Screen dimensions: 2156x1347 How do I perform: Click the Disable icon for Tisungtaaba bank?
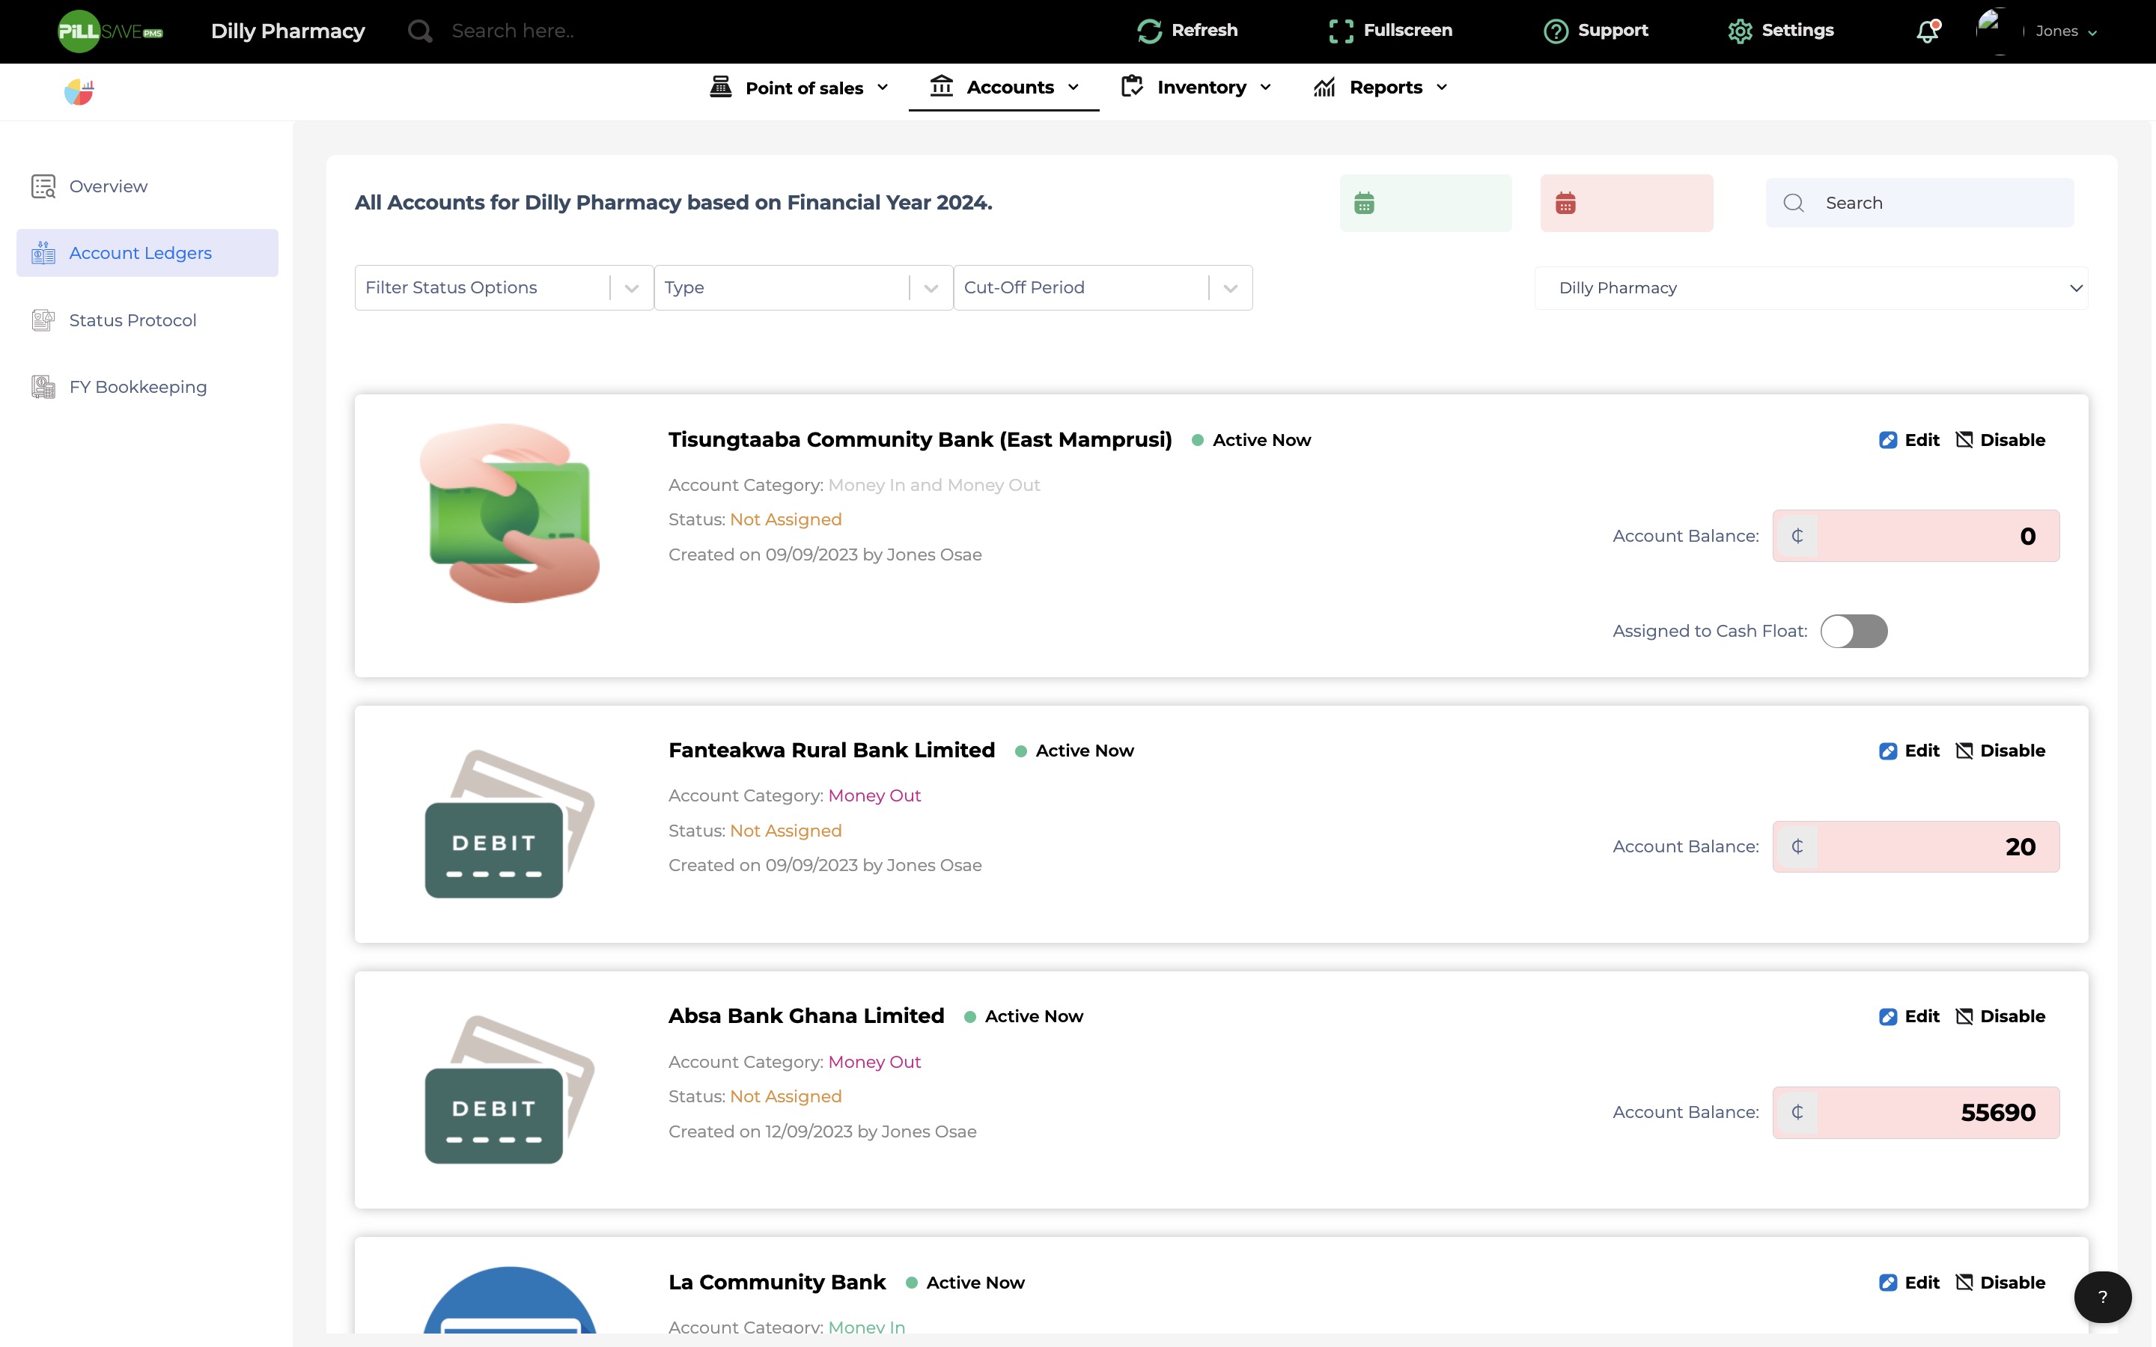(x=1964, y=440)
